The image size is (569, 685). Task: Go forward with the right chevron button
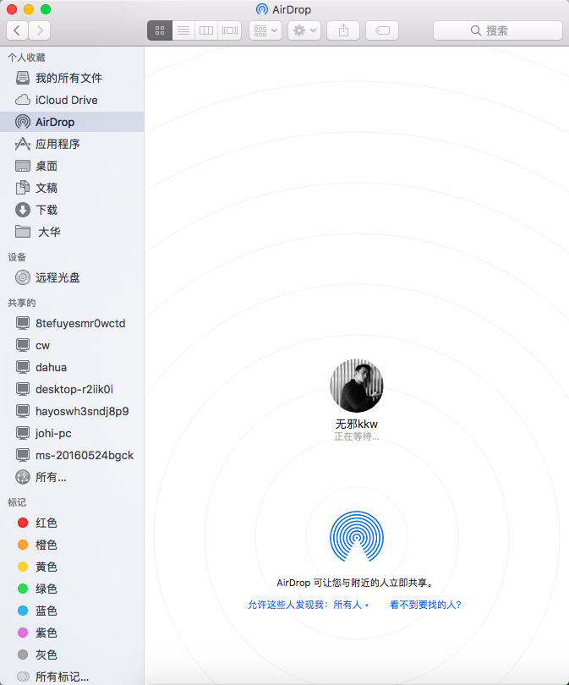point(40,30)
